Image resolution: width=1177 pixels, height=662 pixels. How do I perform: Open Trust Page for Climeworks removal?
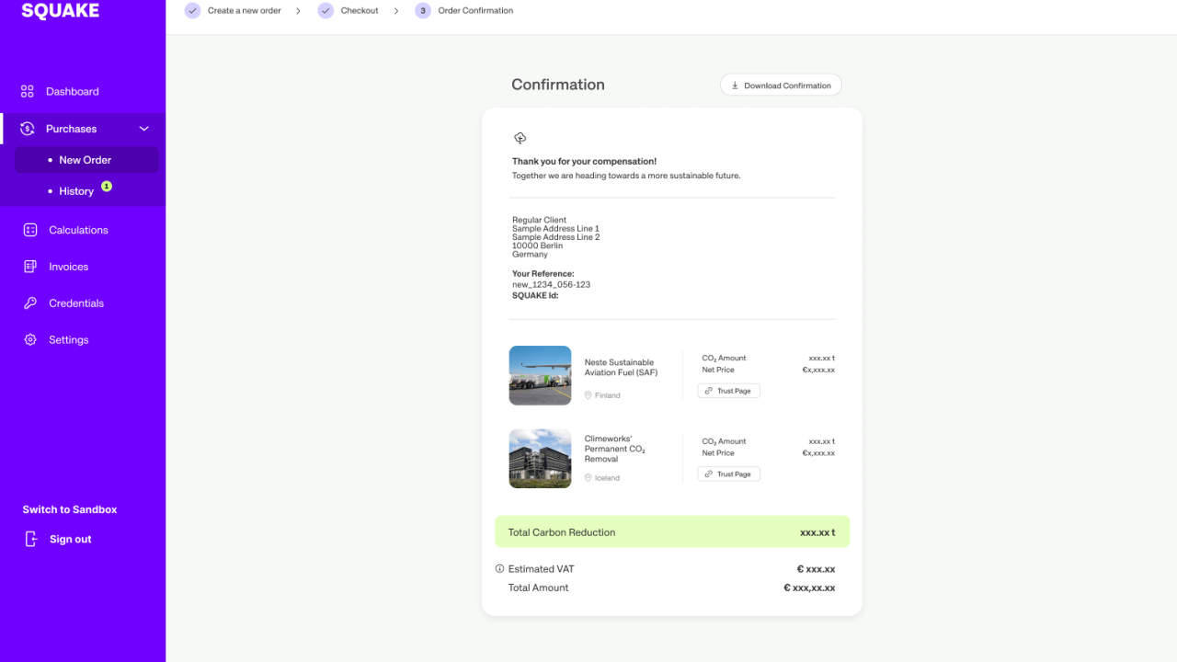pyautogui.click(x=728, y=474)
